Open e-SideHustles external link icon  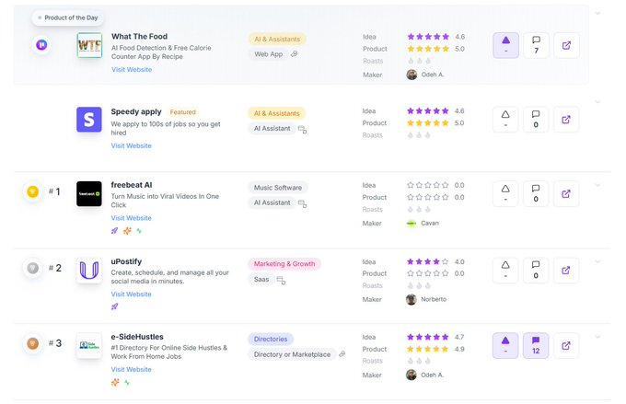pos(566,345)
